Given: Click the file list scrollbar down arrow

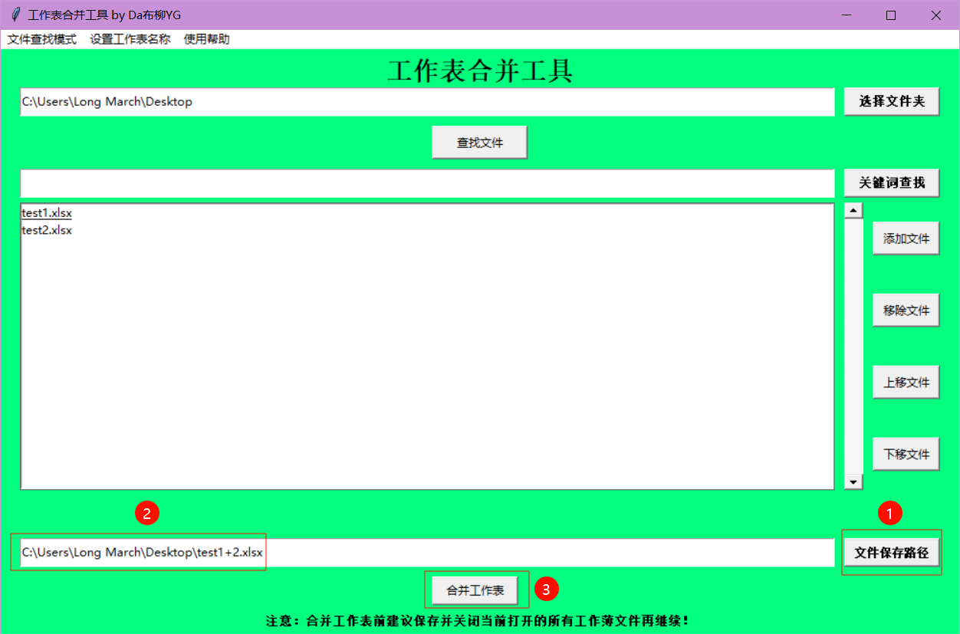Looking at the screenshot, I should coord(853,481).
